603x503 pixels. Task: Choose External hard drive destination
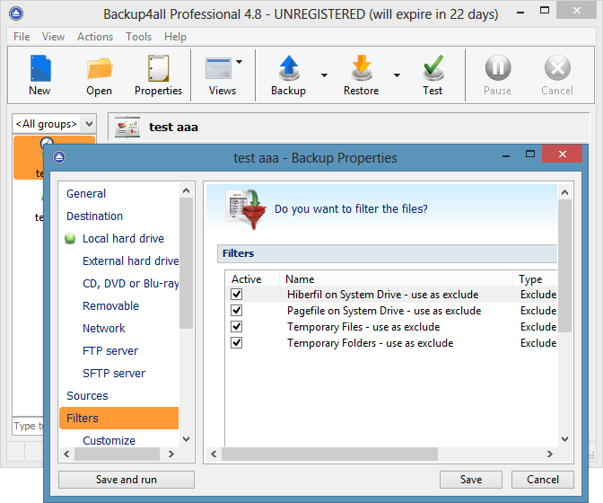(131, 260)
